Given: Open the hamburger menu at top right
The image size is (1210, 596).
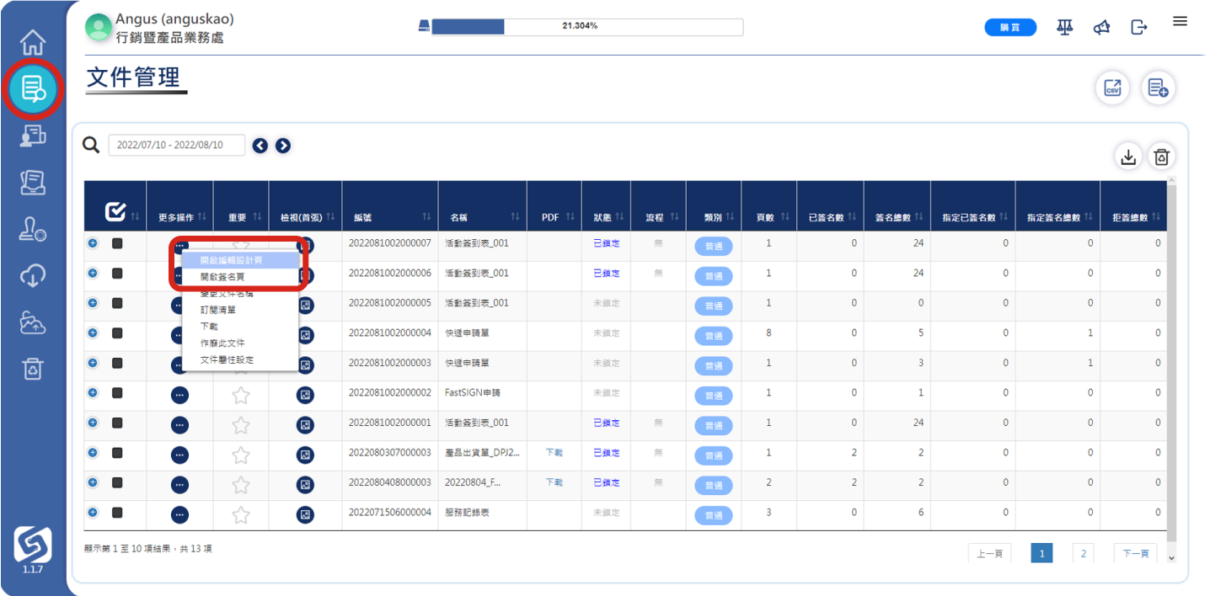Looking at the screenshot, I should [x=1180, y=22].
